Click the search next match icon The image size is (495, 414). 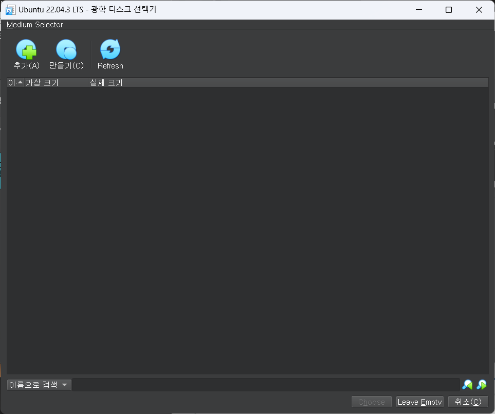[482, 385]
